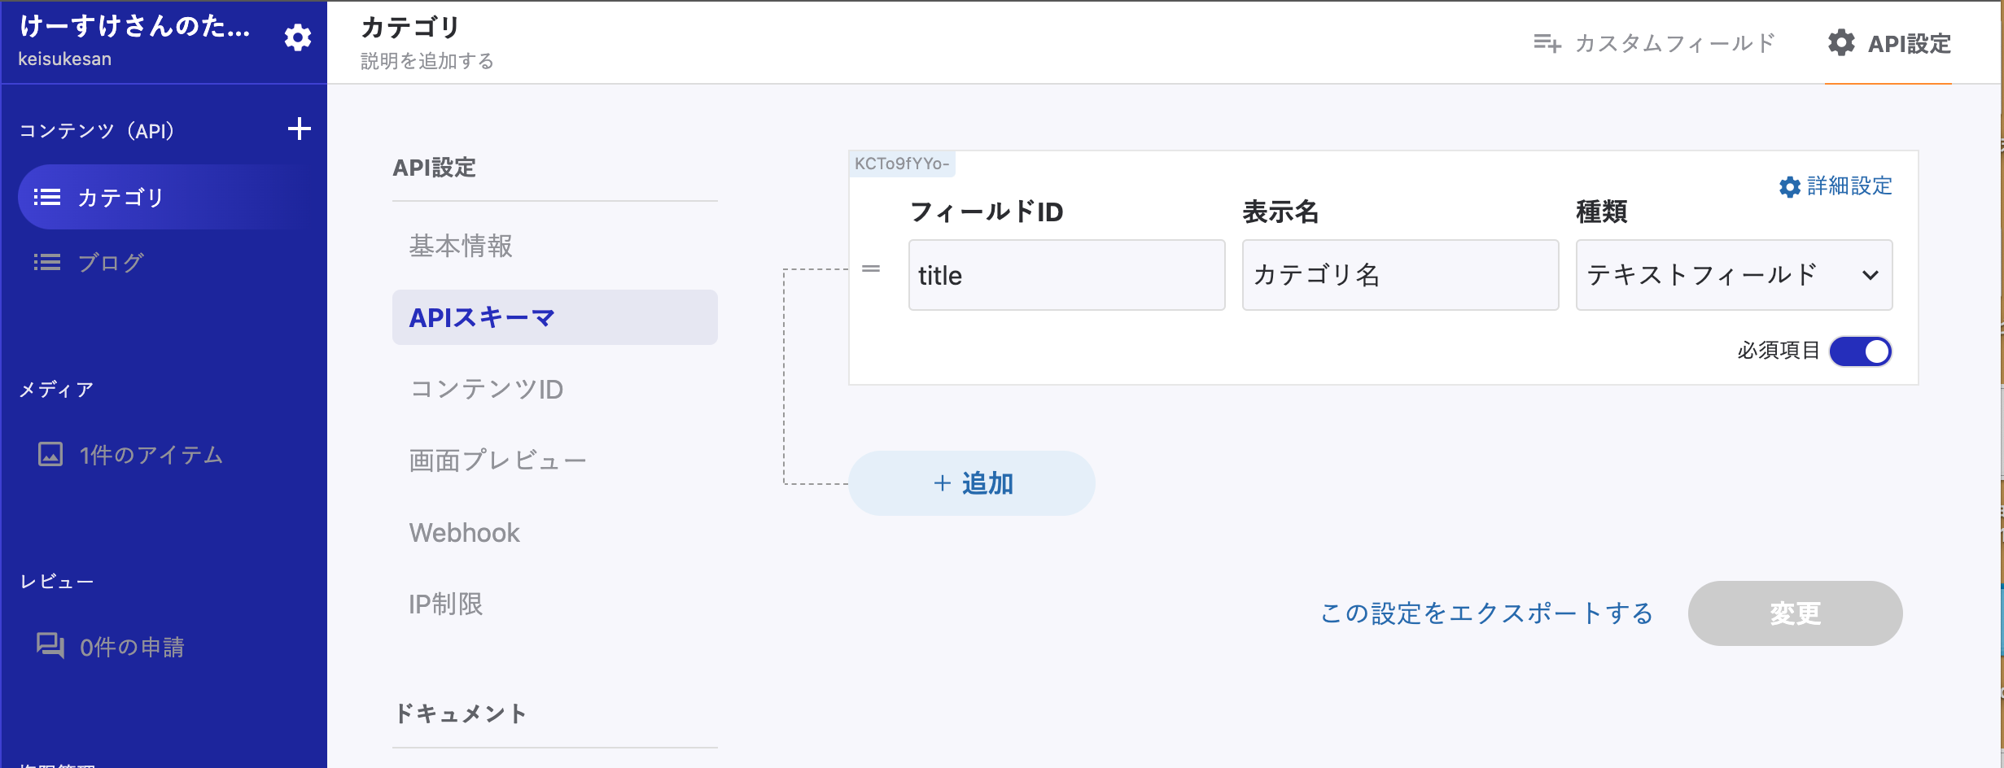Switch to the API設定 tab
Viewport: 2004px width, 768px height.
coord(1888,43)
